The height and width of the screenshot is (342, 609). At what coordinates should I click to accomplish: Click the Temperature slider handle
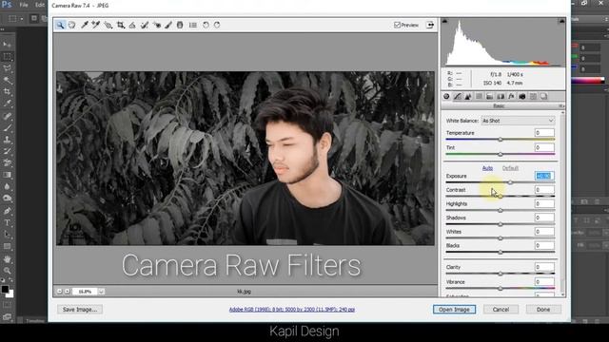click(x=501, y=140)
